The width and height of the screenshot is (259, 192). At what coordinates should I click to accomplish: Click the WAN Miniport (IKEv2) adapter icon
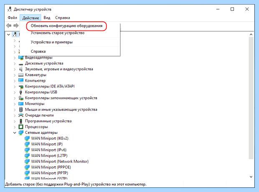pyautogui.click(x=27, y=138)
